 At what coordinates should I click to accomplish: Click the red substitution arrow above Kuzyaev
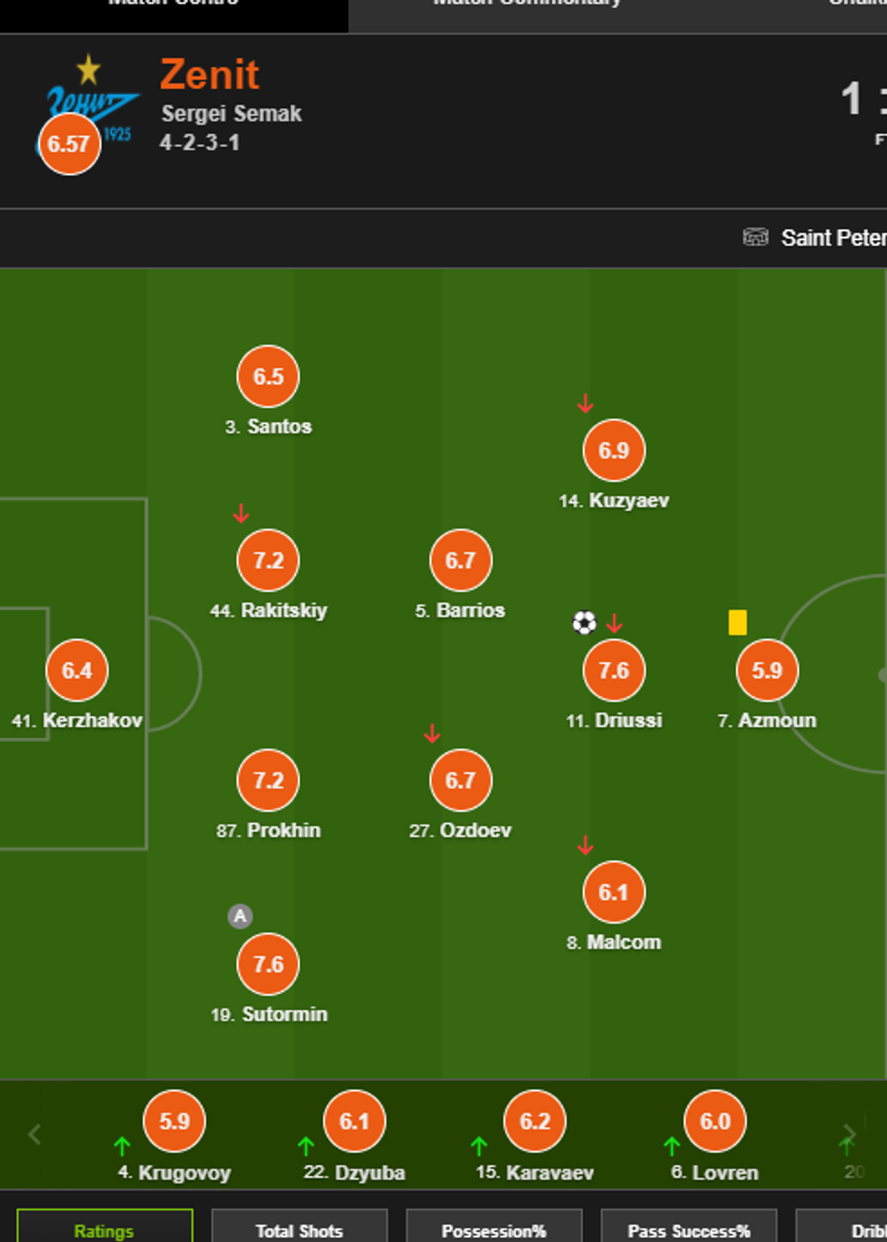[586, 404]
